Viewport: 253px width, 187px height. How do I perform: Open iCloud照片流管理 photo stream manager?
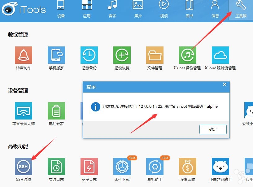[x=220, y=58]
